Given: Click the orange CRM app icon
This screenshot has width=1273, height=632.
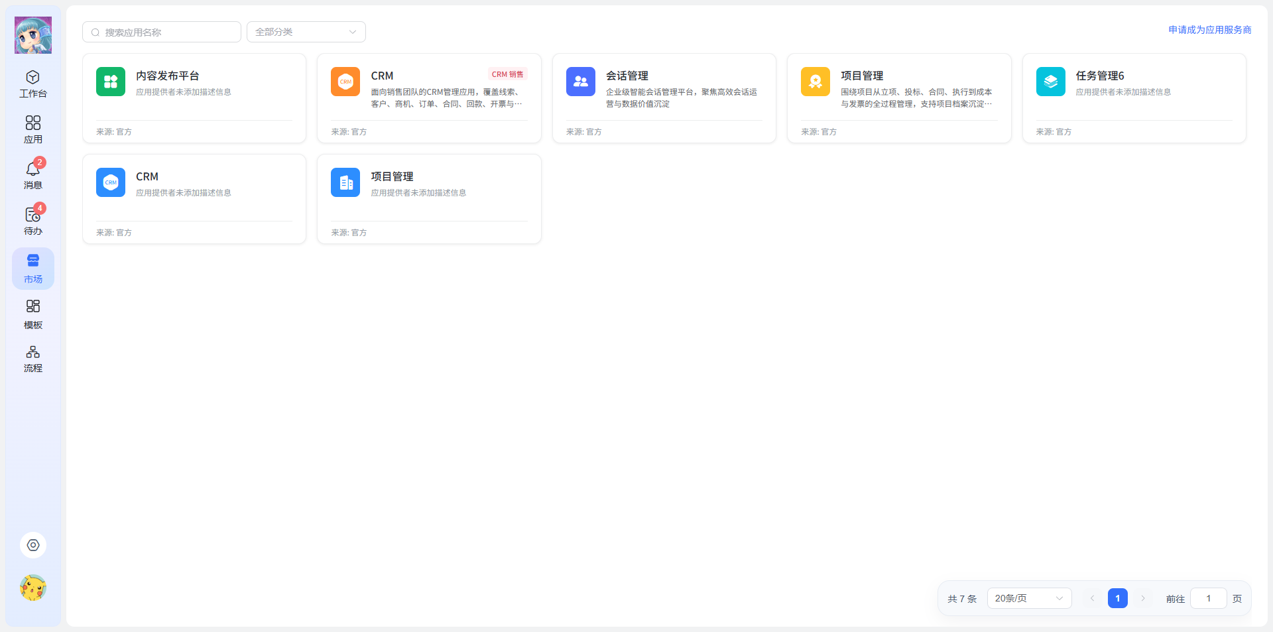Looking at the screenshot, I should pyautogui.click(x=345, y=82).
